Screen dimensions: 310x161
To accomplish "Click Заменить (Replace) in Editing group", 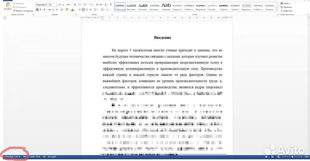I will tap(286, 7).
